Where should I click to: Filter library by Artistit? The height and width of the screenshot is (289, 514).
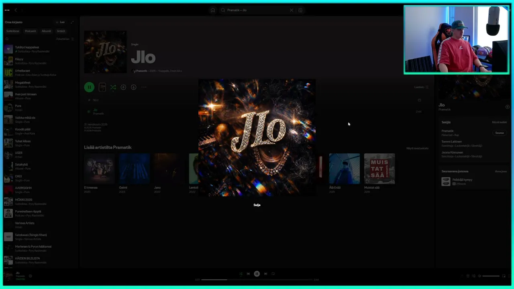[x=61, y=31]
